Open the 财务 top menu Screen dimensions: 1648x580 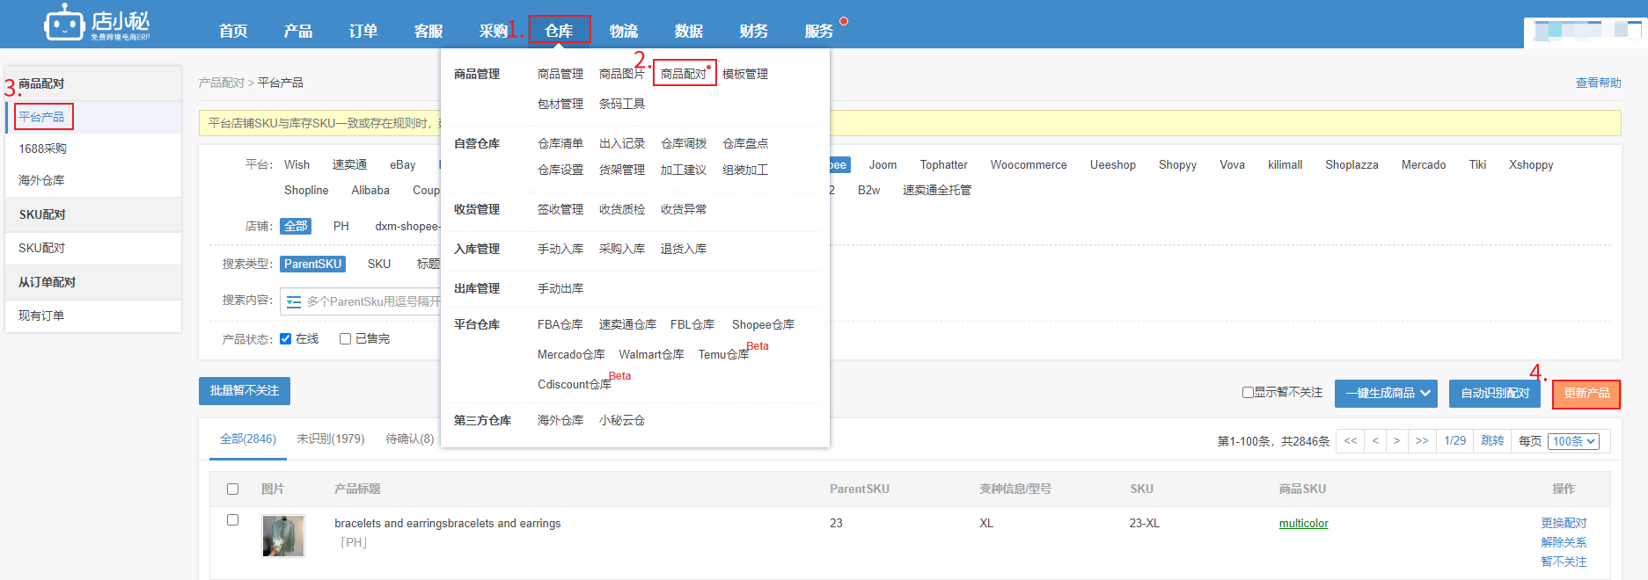click(x=754, y=31)
